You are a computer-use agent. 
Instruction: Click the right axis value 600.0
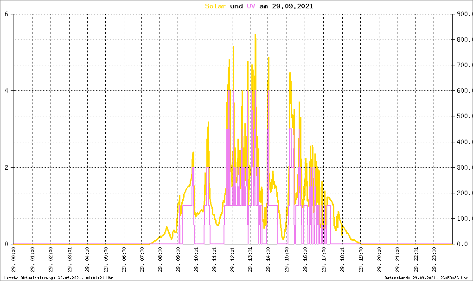[462, 90]
